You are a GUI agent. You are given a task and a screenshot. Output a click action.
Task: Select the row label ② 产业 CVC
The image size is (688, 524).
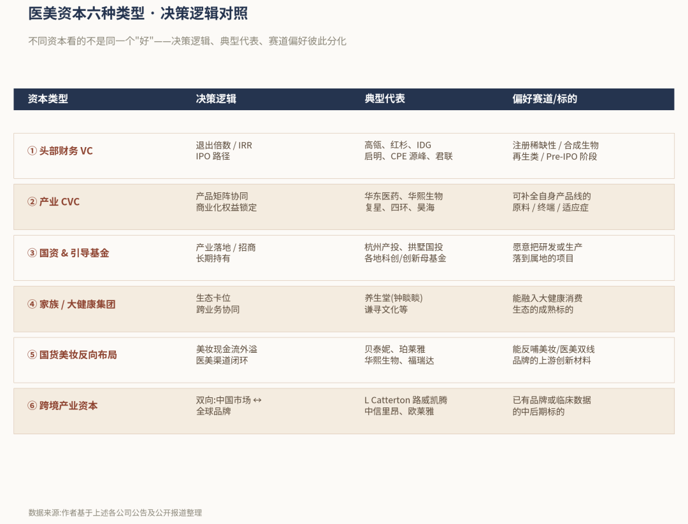pyautogui.click(x=54, y=202)
